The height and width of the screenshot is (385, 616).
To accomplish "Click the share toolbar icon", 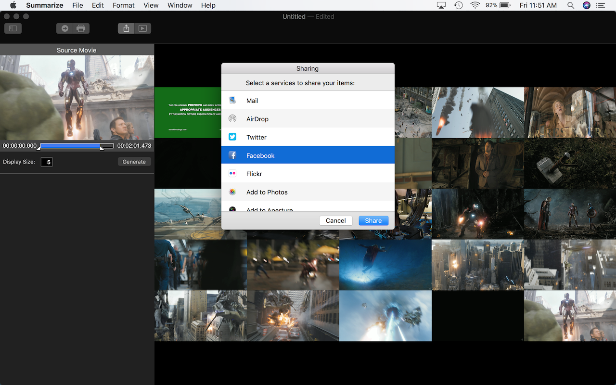I will [x=126, y=28].
